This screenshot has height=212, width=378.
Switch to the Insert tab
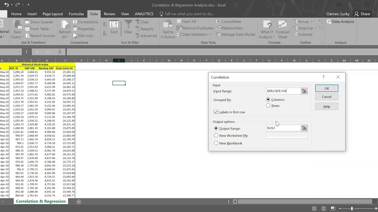[32, 14]
